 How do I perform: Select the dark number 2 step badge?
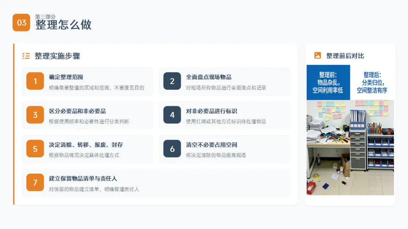click(172, 81)
